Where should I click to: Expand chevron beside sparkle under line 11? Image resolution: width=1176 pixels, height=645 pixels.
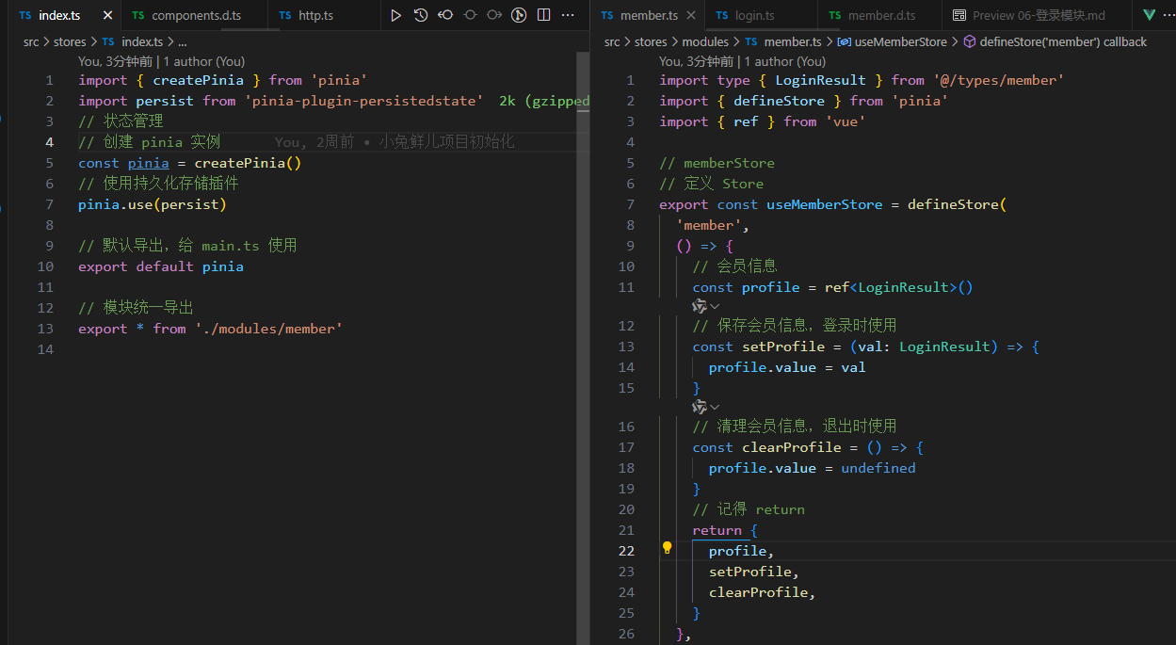point(715,306)
